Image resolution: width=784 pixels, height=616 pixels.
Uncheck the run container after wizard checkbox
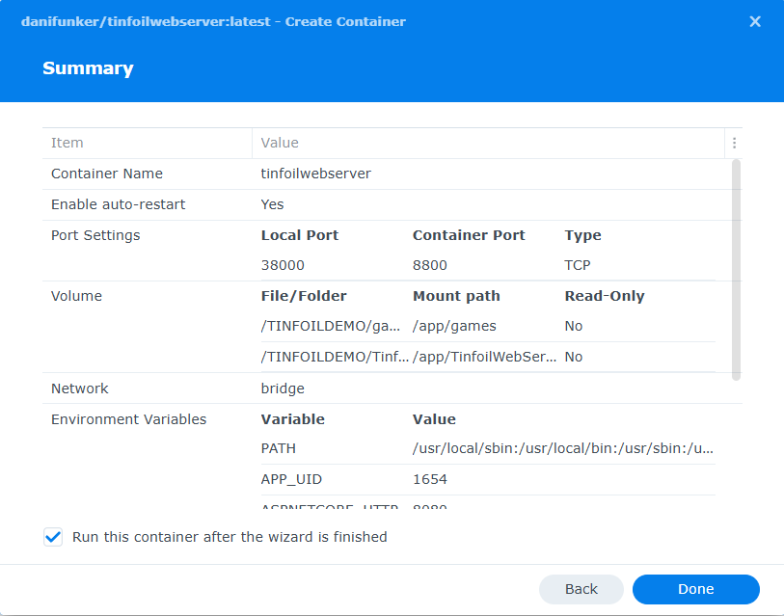(53, 537)
